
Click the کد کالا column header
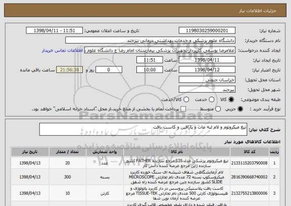click(250, 152)
